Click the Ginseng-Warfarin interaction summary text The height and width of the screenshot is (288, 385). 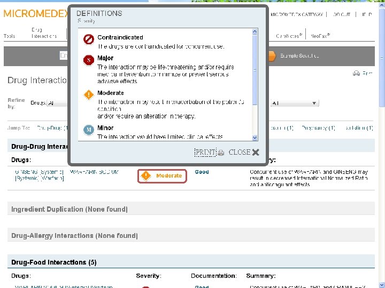tap(309, 178)
